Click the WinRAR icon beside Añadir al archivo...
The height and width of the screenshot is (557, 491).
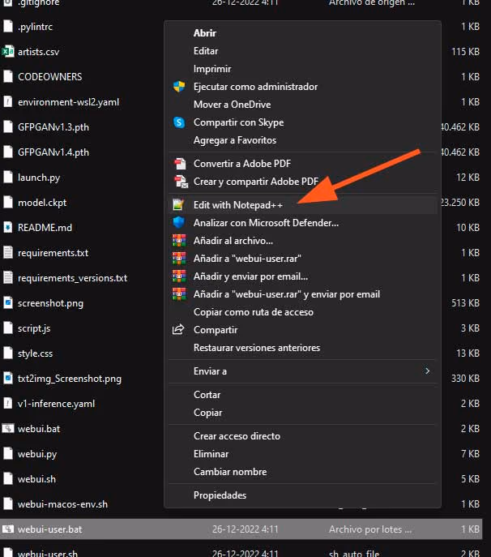click(x=179, y=241)
